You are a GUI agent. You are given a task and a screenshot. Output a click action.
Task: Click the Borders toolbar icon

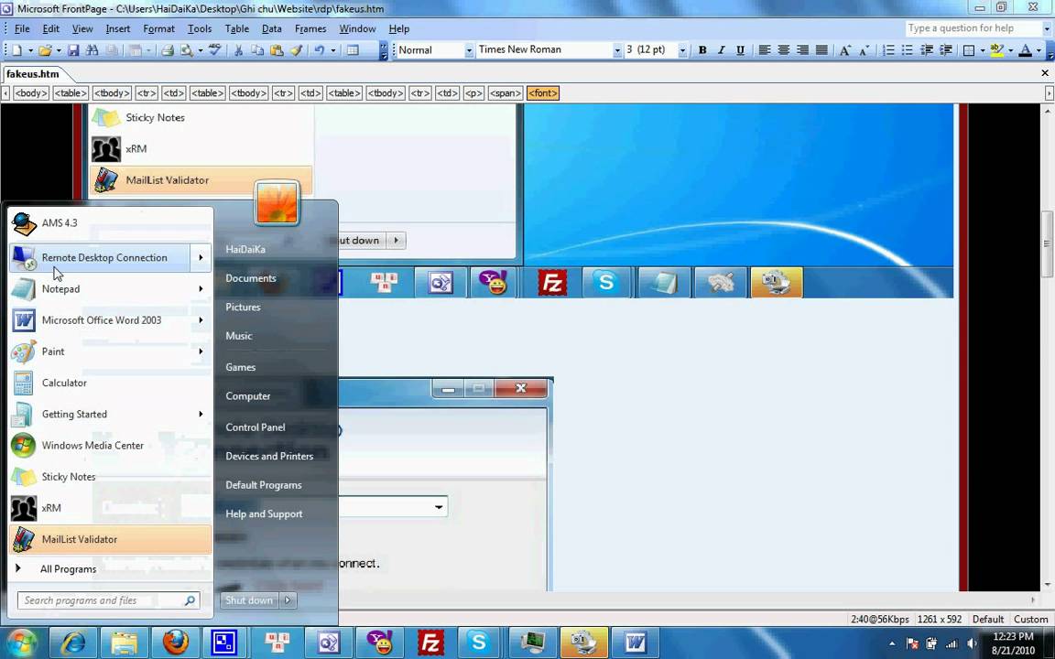click(x=969, y=50)
